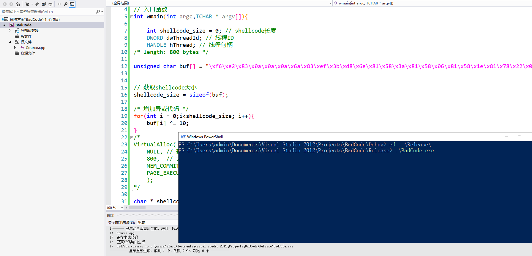The width and height of the screenshot is (532, 256).
Task: Collapse the comment block outline at line 22
Action: pos(132,137)
